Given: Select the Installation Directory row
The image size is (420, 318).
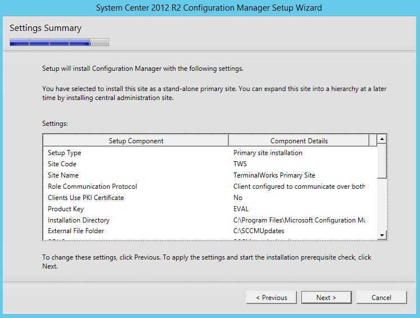Looking at the screenshot, I should [210, 220].
